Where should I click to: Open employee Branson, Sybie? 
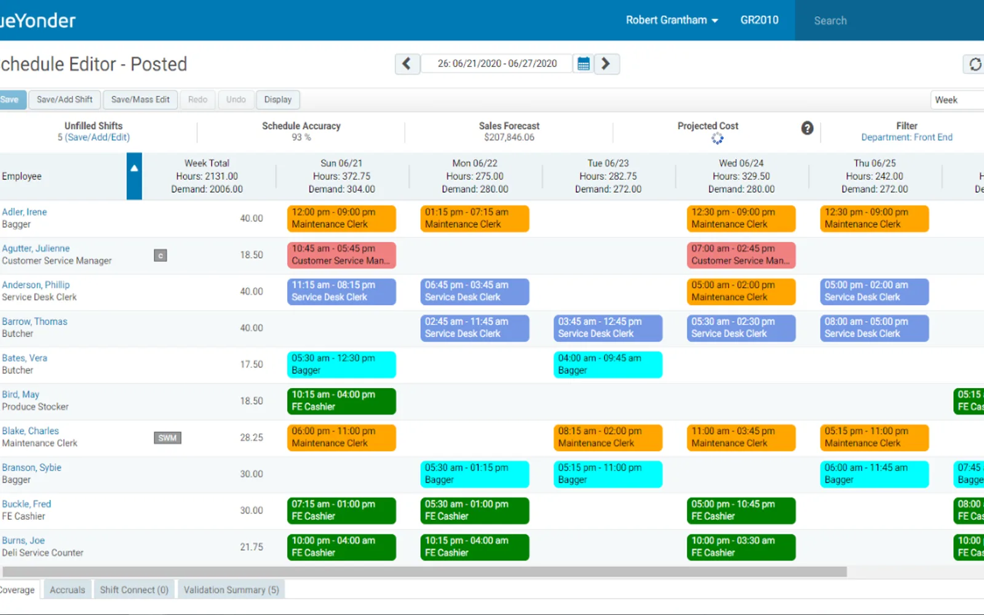click(31, 467)
